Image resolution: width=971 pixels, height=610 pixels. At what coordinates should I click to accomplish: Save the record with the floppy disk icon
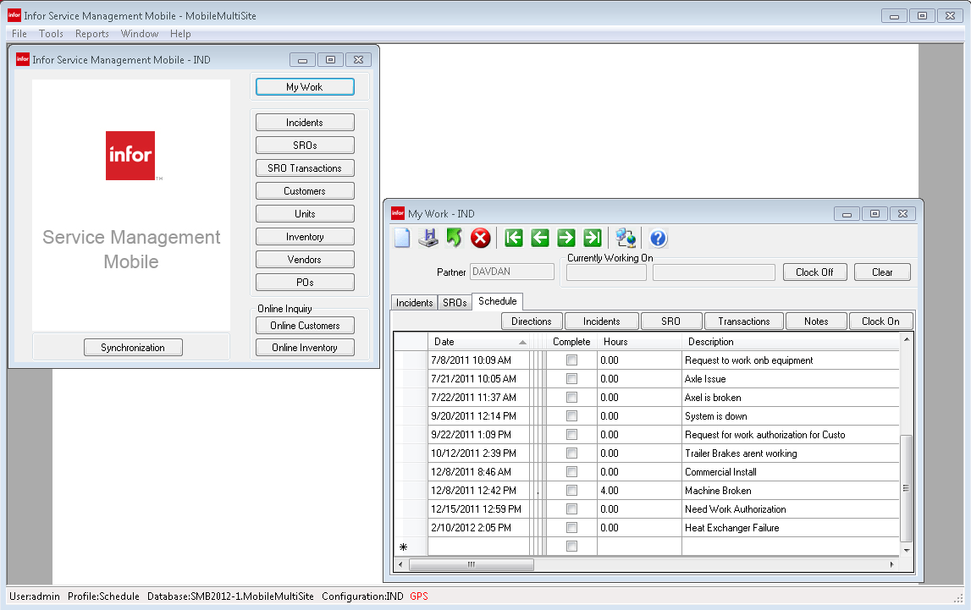(428, 238)
